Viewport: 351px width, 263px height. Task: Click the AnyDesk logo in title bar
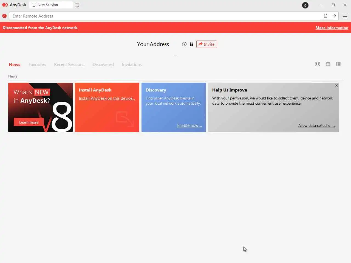[5, 5]
